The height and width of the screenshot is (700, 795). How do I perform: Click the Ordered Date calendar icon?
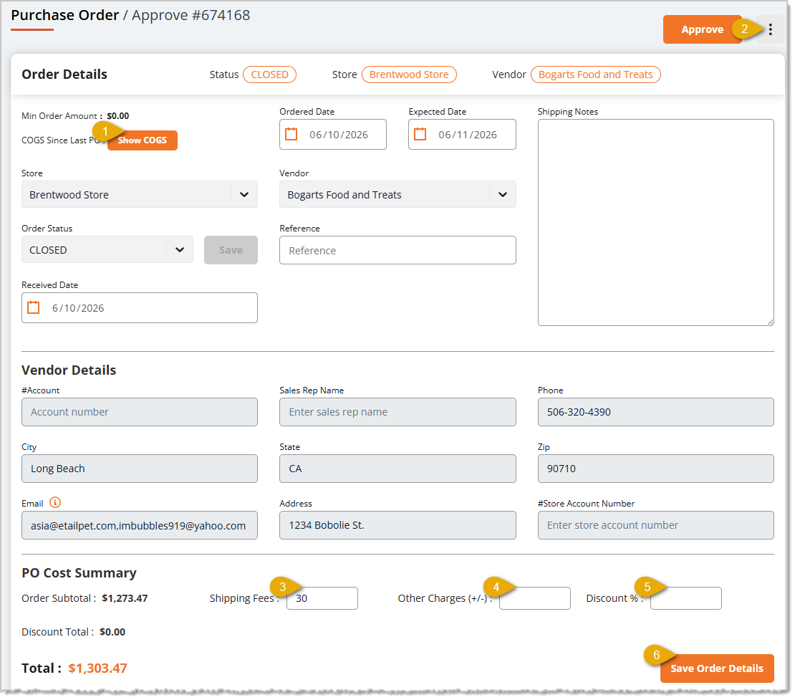(x=291, y=135)
